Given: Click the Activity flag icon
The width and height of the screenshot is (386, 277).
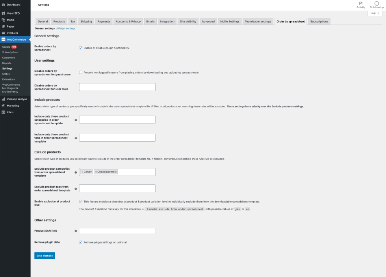Looking at the screenshot, I should tap(361, 3).
